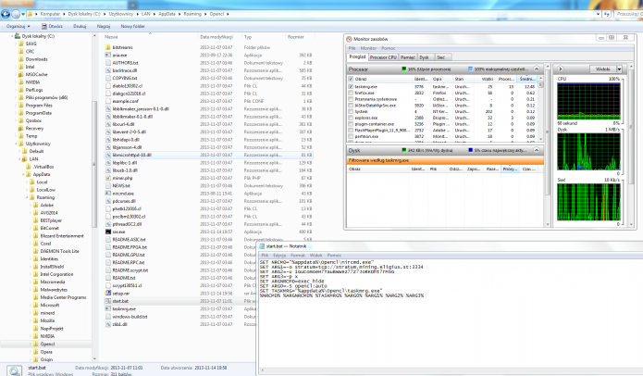Screen dimensions: 643x376
Task: Switch to the Sieć tab
Action: point(440,57)
